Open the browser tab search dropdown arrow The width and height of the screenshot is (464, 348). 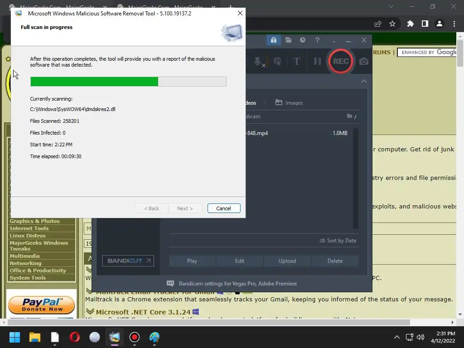click(x=391, y=6)
